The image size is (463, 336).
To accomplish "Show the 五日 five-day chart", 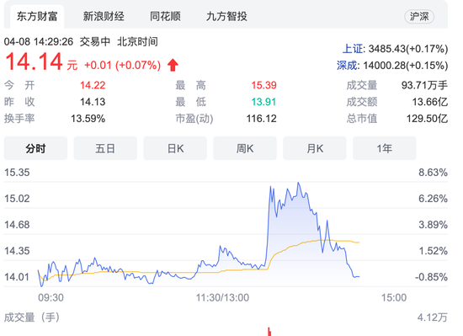I will tap(105, 148).
